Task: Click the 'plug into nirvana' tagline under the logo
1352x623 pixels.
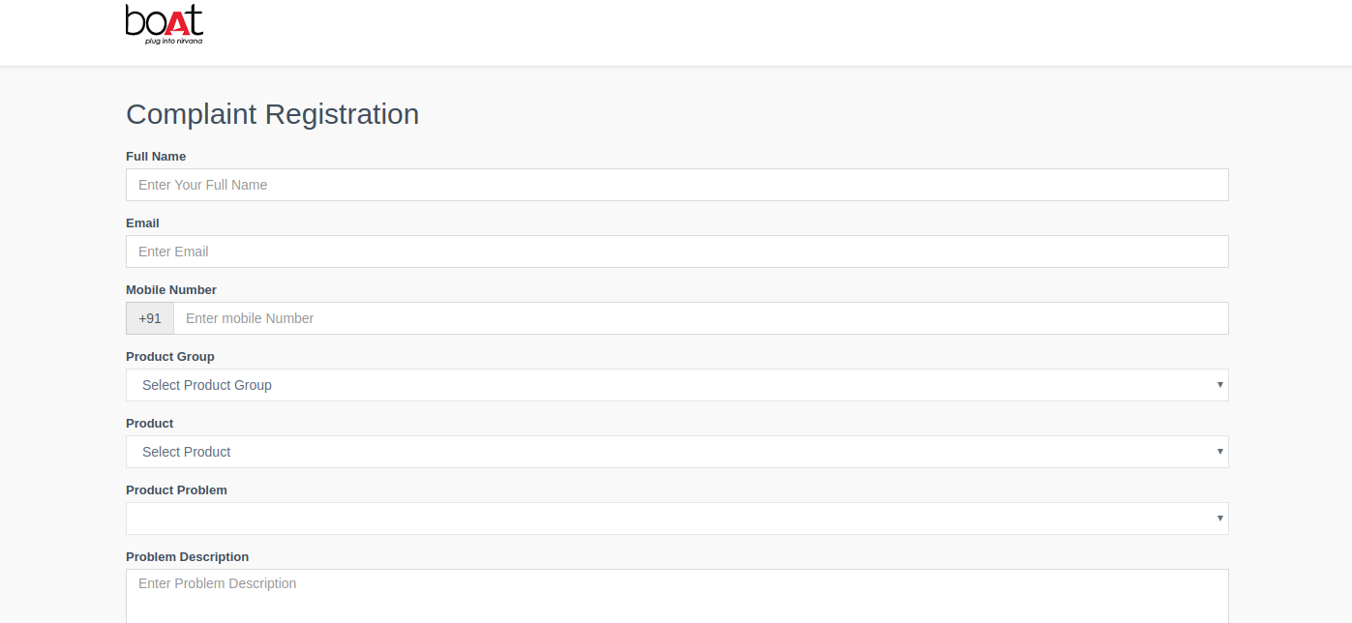Action: [173, 41]
